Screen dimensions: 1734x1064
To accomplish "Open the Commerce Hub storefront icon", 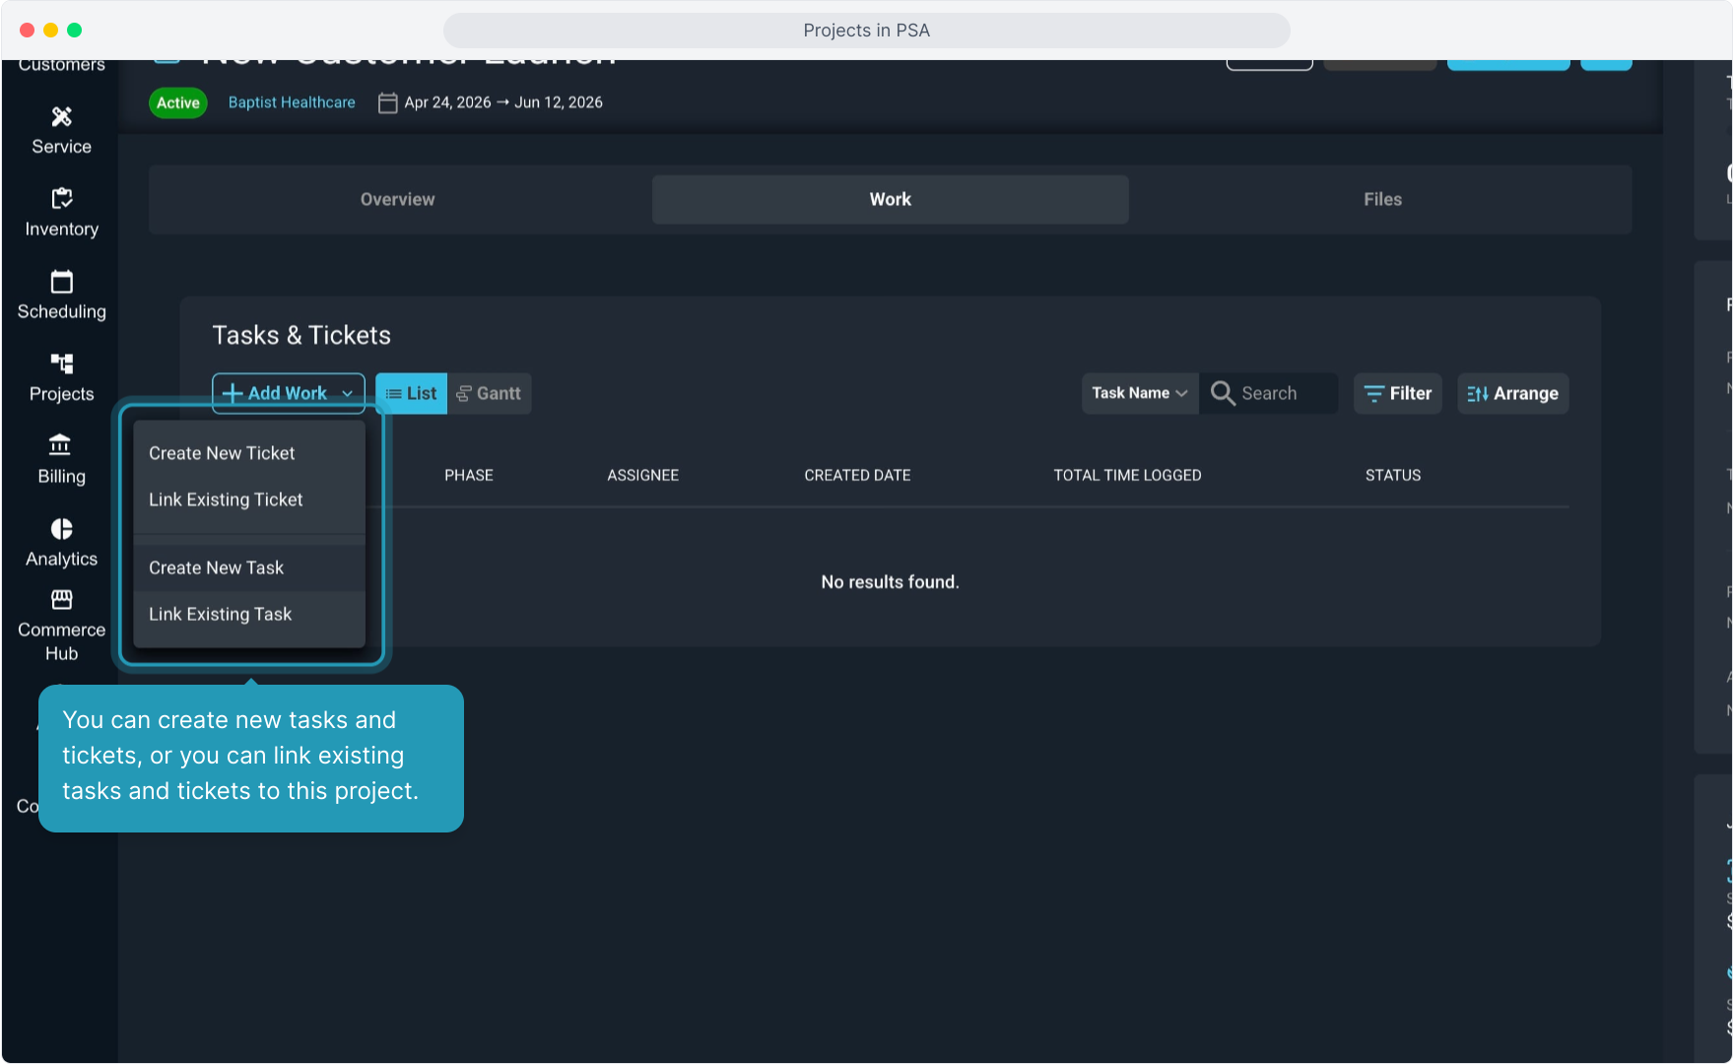I will click(61, 600).
